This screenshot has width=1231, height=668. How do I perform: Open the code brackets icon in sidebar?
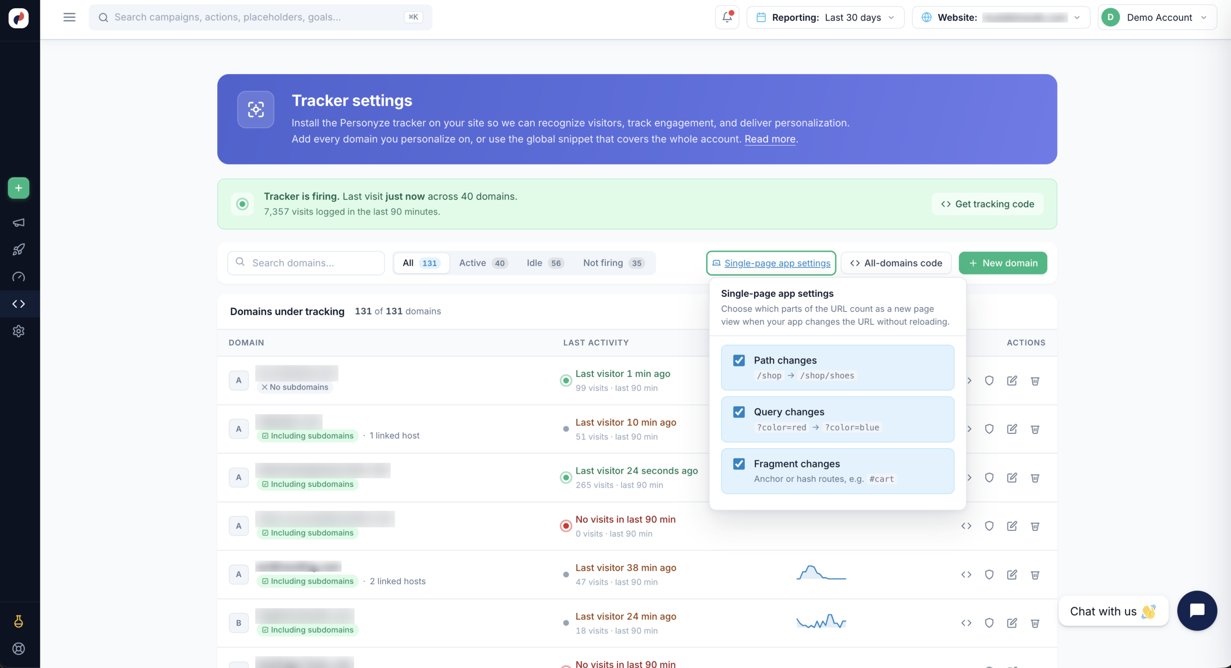point(18,304)
